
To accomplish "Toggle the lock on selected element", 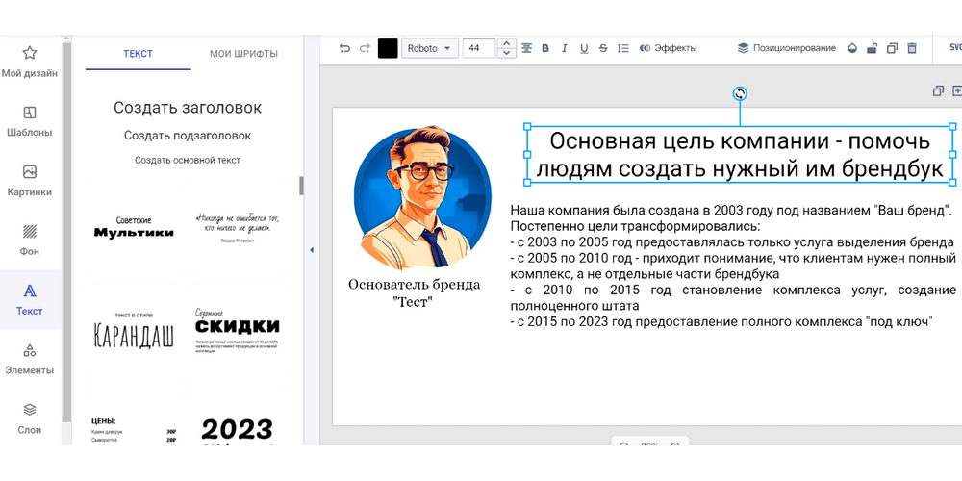I will [x=872, y=48].
